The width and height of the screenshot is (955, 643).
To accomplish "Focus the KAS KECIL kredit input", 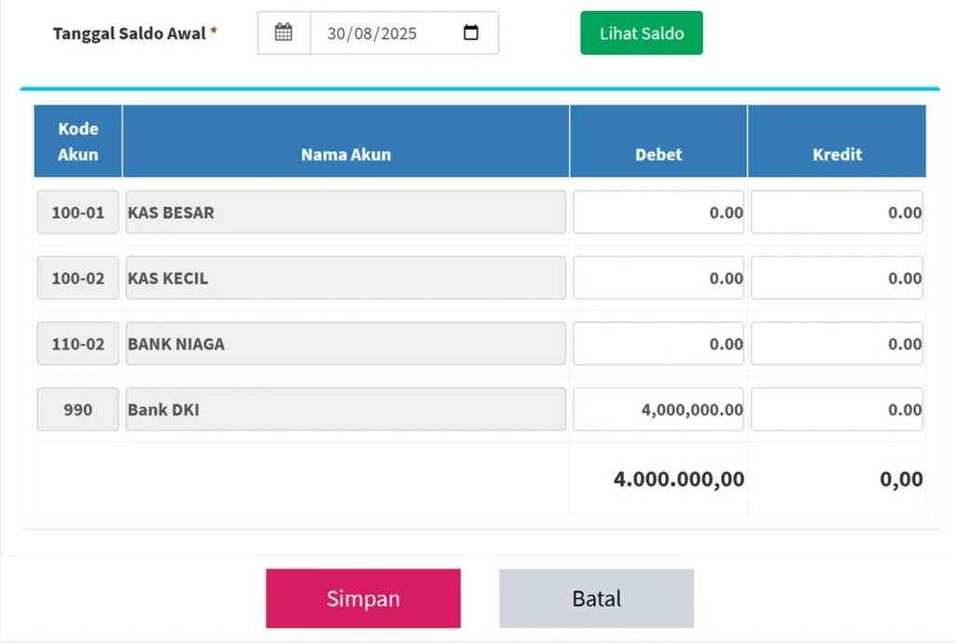I will point(837,278).
